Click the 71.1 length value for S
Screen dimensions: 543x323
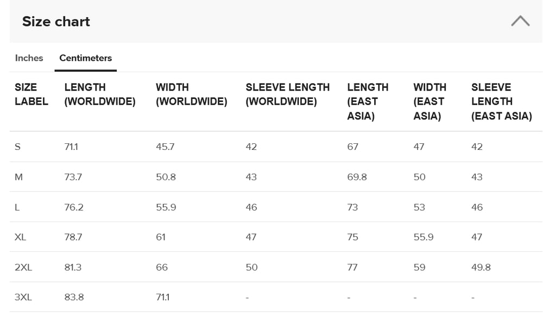71,147
